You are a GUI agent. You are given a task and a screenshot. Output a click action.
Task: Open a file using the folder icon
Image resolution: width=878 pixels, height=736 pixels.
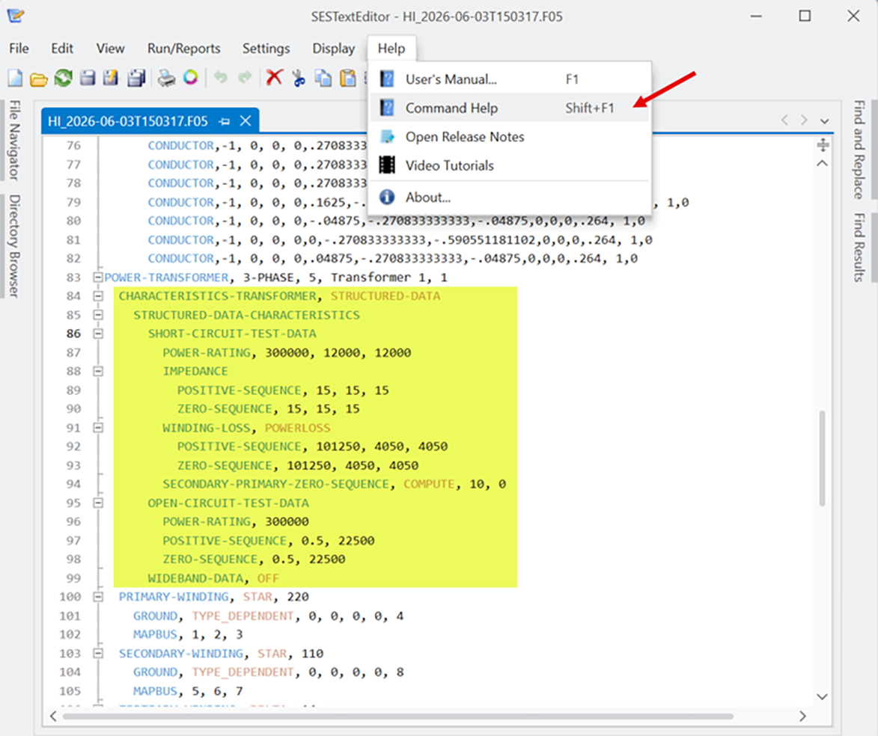click(x=39, y=79)
